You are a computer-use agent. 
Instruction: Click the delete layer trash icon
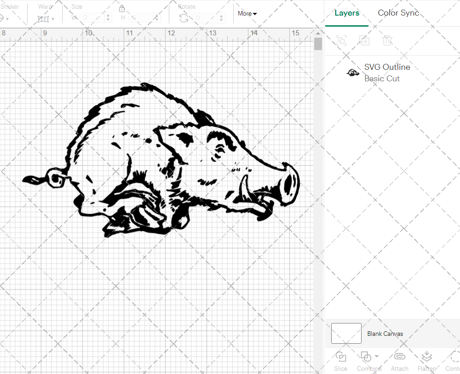click(388, 40)
